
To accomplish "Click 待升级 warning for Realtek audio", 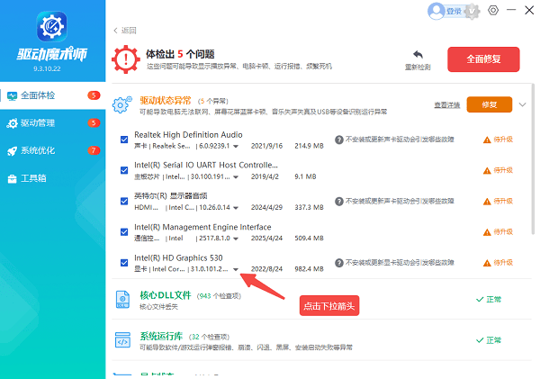I will click(x=498, y=140).
